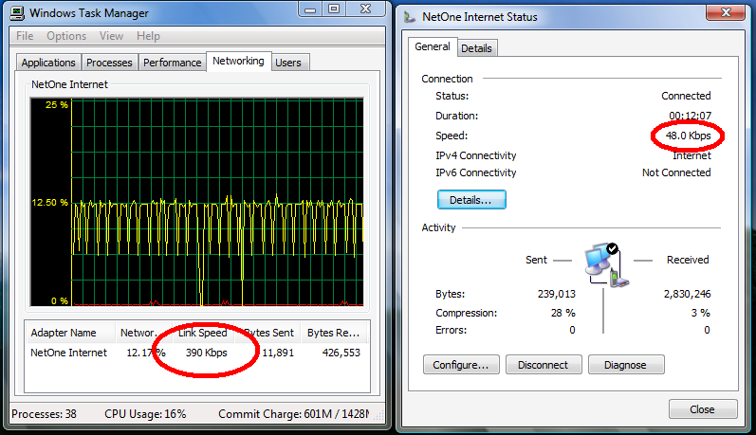756x435 pixels.
Task: Click the 12.17 % network utilization cell
Action: [x=146, y=353]
